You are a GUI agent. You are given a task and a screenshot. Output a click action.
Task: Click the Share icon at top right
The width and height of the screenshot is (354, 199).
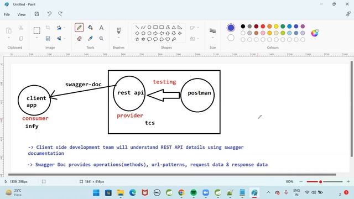[348, 14]
